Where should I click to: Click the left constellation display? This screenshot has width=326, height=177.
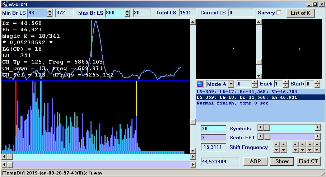point(226,49)
